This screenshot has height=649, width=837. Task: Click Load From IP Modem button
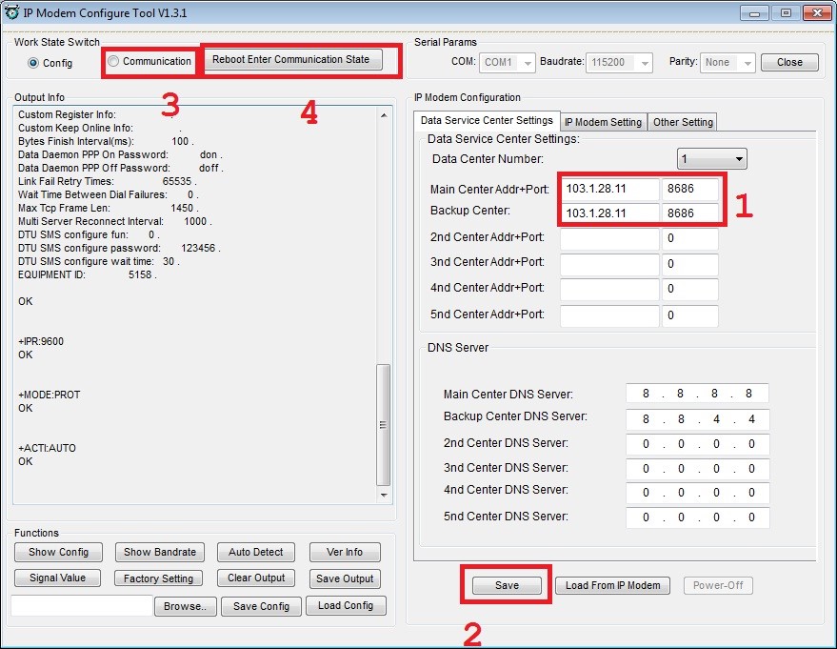click(613, 585)
